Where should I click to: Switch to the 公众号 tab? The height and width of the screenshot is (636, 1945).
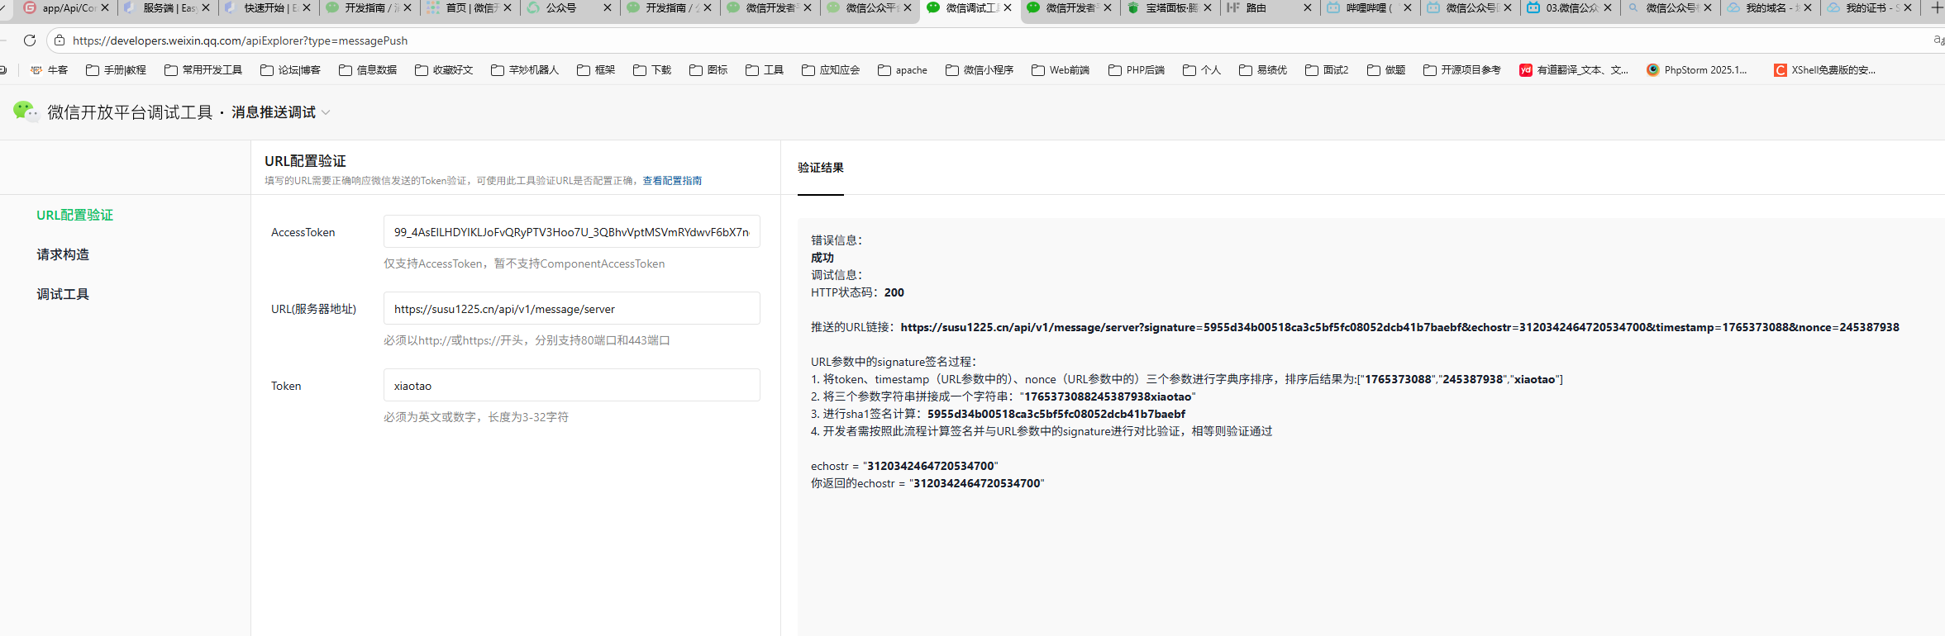point(562,7)
